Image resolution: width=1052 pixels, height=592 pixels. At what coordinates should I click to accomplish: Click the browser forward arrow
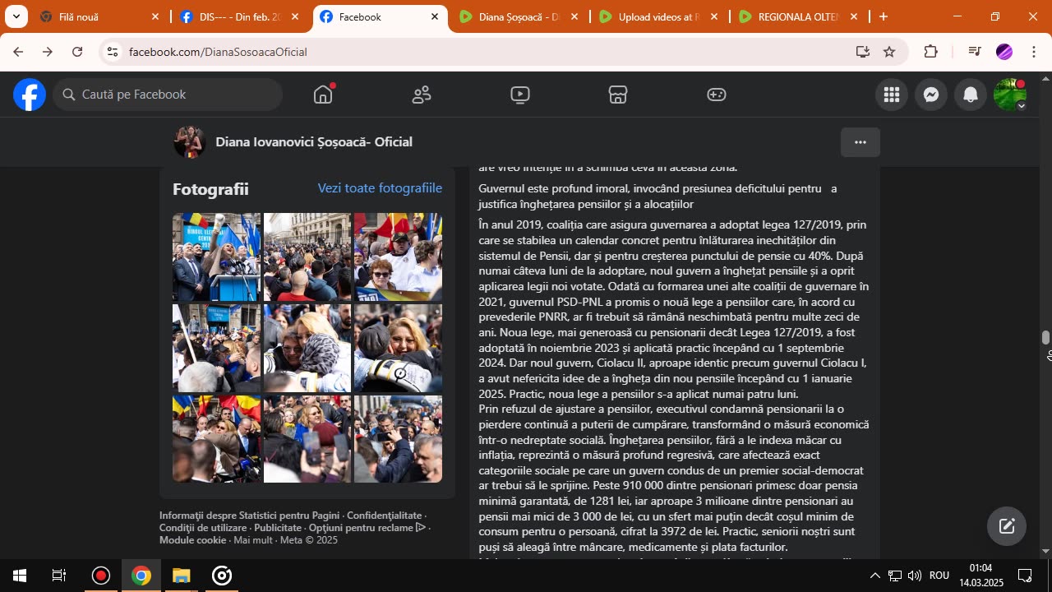(x=48, y=52)
